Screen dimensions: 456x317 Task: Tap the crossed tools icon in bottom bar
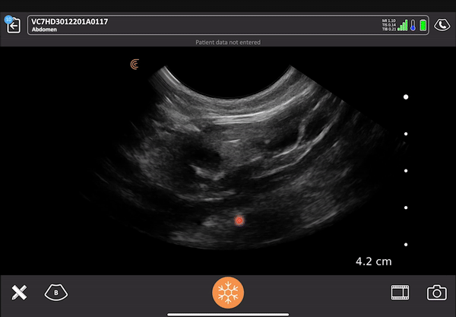click(x=19, y=293)
